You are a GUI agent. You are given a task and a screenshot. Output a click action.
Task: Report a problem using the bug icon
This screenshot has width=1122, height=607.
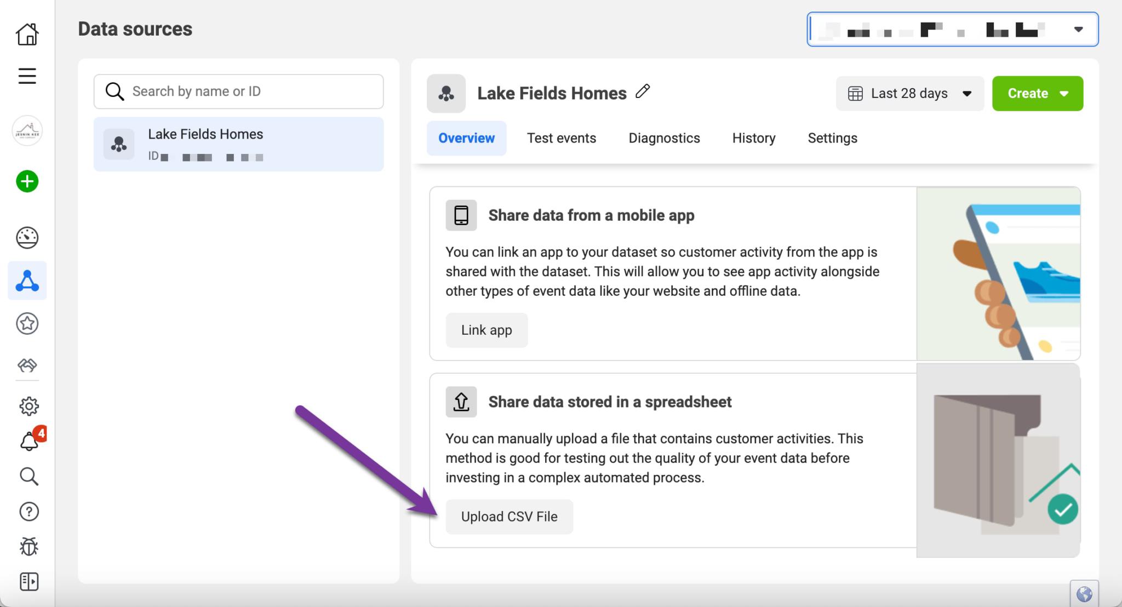[27, 546]
